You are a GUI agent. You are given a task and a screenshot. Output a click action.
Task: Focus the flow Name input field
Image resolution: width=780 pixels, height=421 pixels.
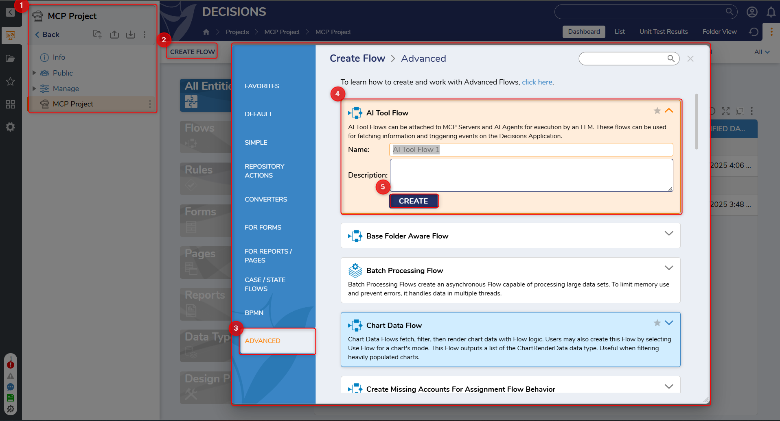[531, 150]
